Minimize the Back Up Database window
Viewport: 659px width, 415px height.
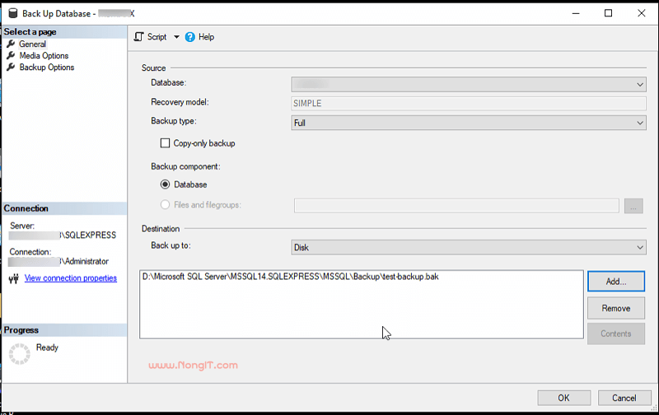pos(576,13)
